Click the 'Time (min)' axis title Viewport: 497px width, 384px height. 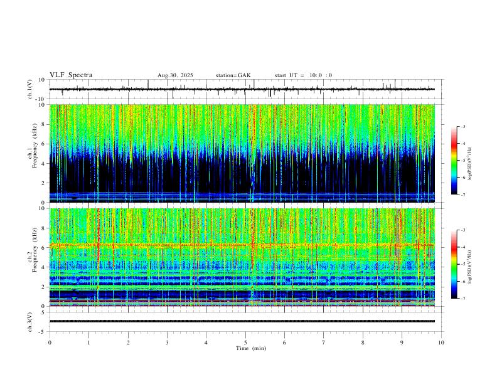click(251, 348)
